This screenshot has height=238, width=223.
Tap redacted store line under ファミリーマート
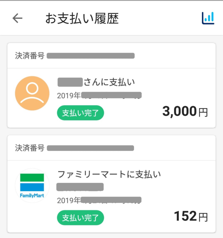(80, 187)
